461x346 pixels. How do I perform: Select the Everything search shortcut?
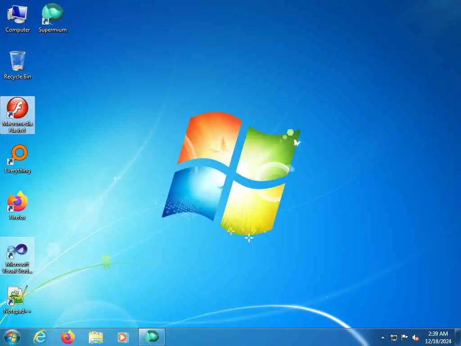(x=18, y=159)
